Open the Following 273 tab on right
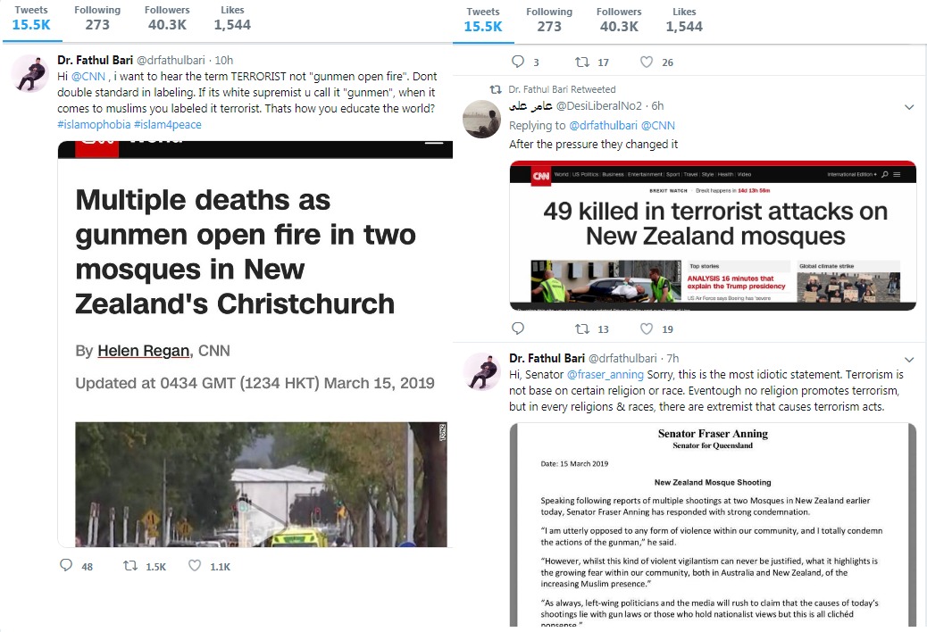Image resolution: width=927 pixels, height=632 pixels. coord(549,20)
